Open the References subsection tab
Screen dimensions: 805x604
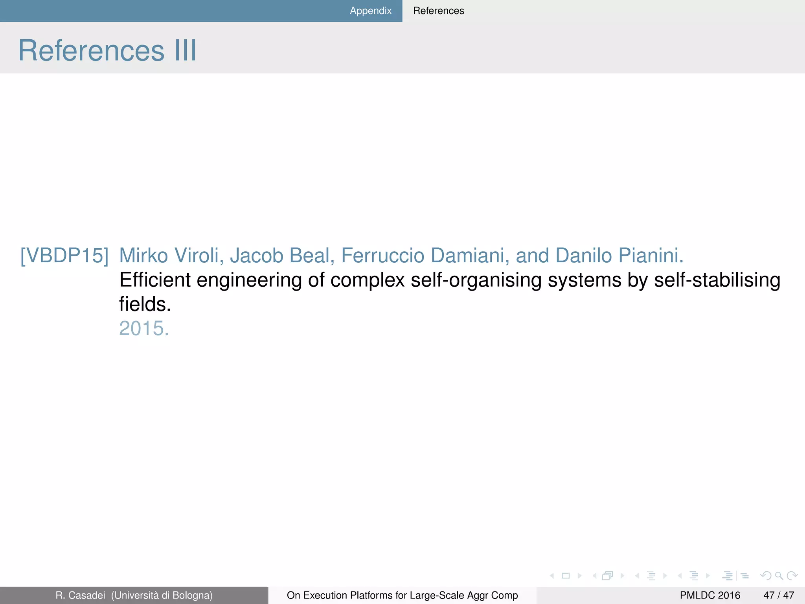click(439, 11)
